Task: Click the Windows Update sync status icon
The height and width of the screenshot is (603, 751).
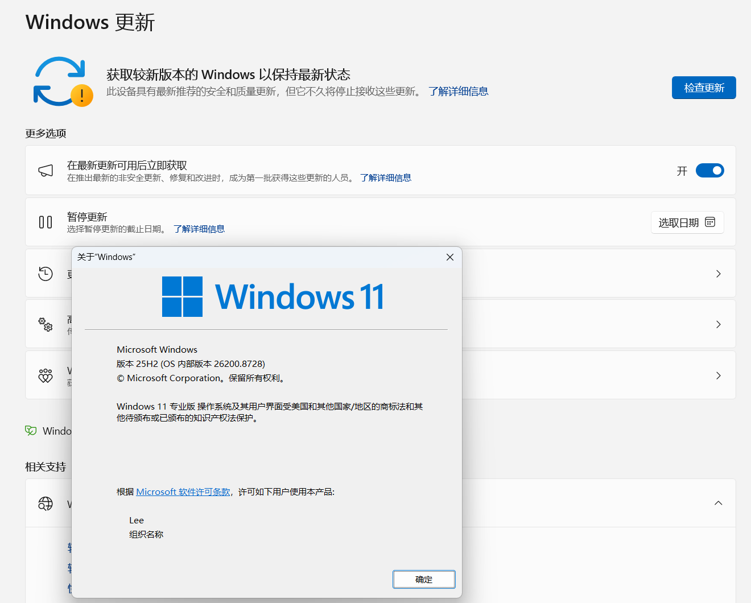Action: (63, 82)
